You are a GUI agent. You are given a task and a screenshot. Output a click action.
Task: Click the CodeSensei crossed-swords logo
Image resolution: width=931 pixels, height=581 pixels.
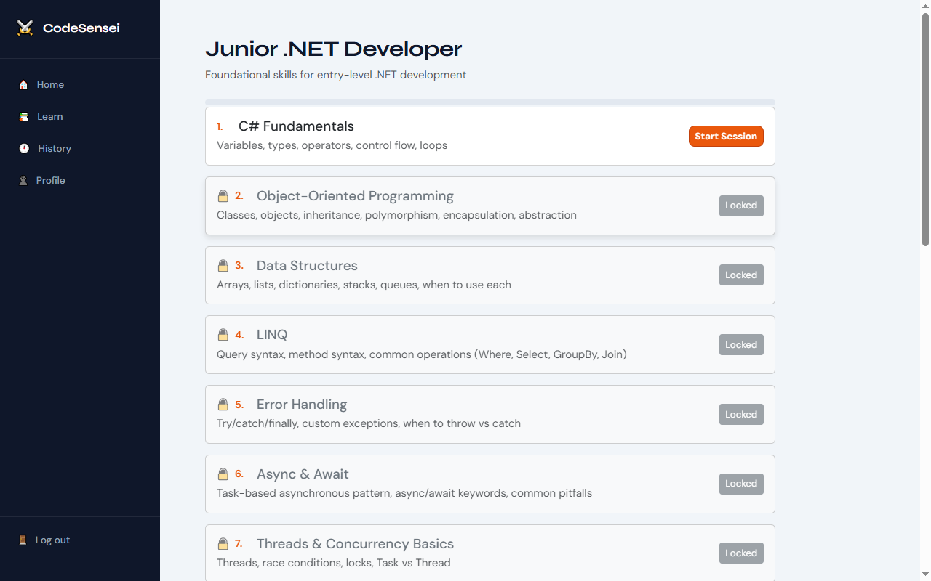click(25, 28)
